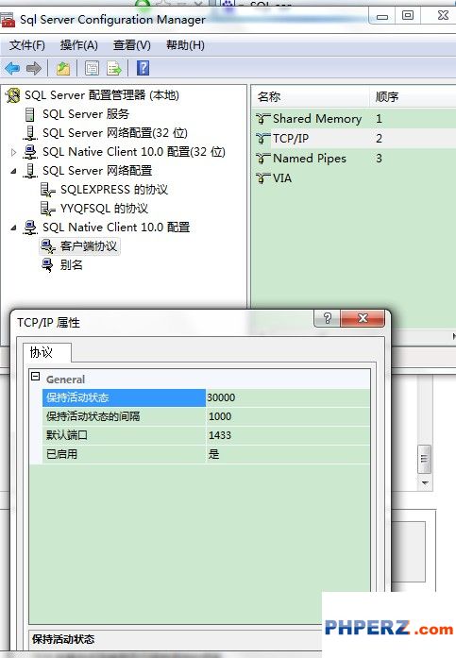Click the dialog help question mark button

point(328,318)
